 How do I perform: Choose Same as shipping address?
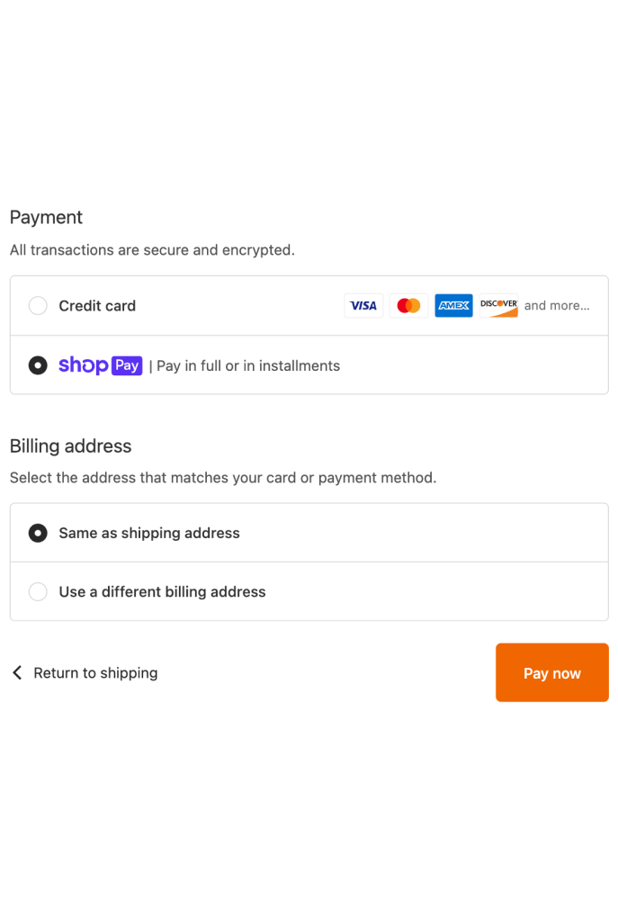tap(37, 533)
